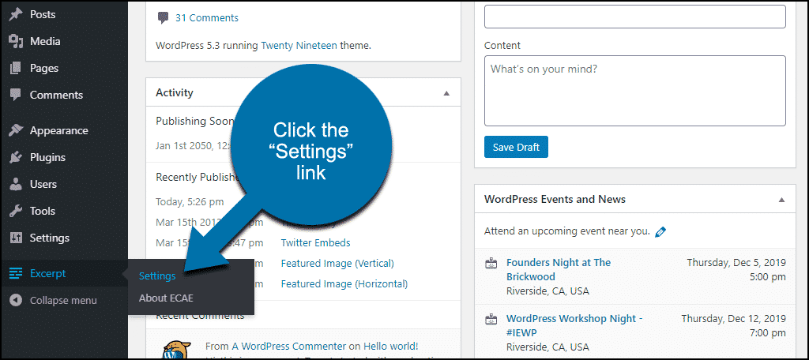Open Founders Night at The Brickwood link

[559, 269]
